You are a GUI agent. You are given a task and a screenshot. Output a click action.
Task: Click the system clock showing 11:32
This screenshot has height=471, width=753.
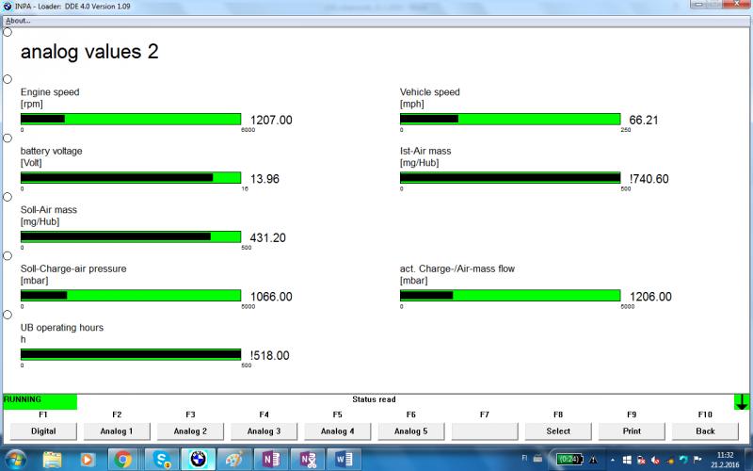pos(726,460)
